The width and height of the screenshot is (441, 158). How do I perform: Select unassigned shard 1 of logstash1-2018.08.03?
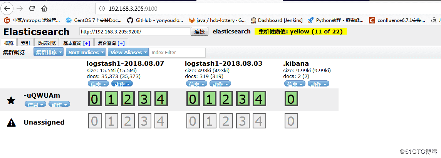(x=210, y=121)
